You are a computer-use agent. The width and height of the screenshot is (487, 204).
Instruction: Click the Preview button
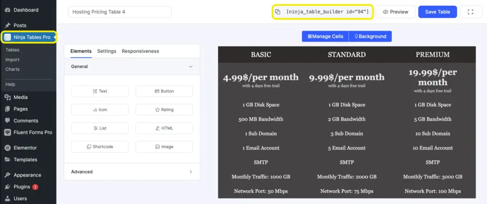396,12
